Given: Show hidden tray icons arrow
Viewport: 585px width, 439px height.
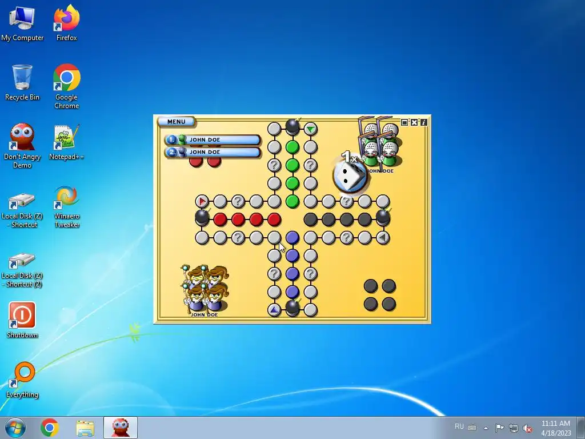Looking at the screenshot, I should click(x=486, y=428).
